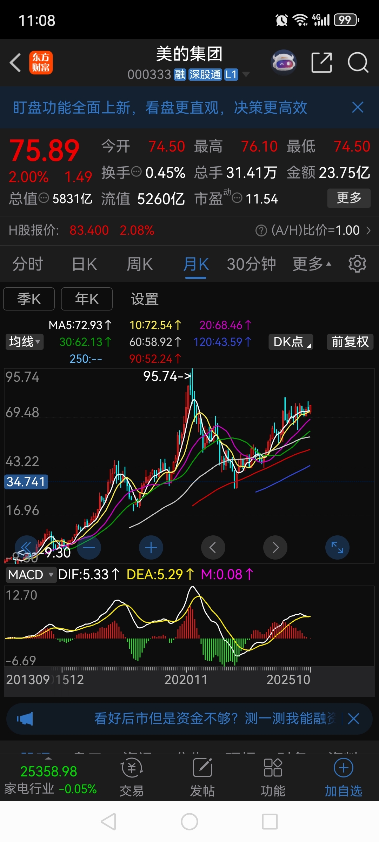The width and height of the screenshot is (379, 842).
Task: Open the 交易 trade icon
Action: click(132, 778)
